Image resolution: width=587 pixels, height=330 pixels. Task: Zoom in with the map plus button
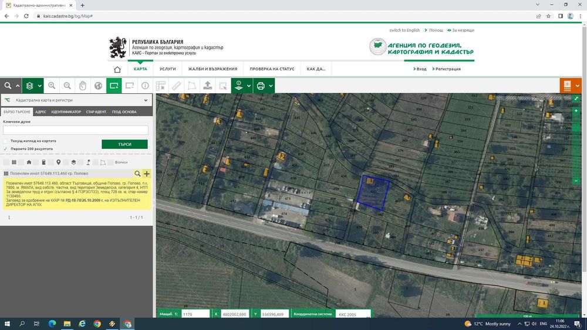pos(576,111)
